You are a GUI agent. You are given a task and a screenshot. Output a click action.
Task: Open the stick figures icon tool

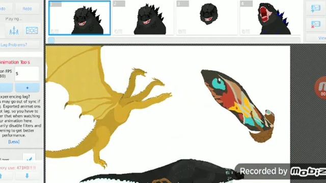click(x=14, y=30)
